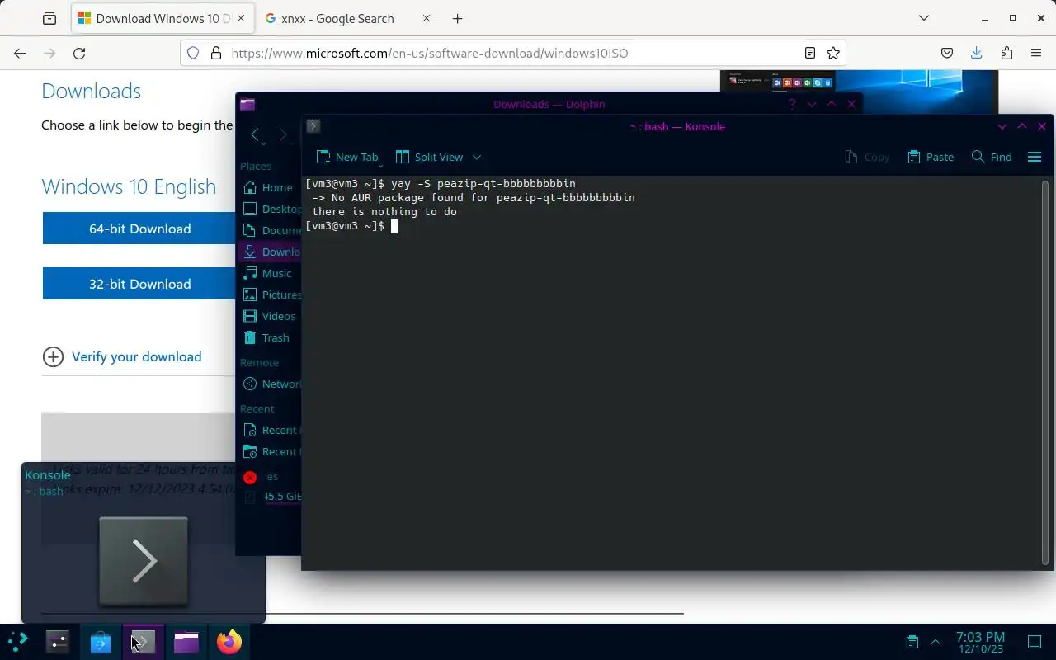The image size is (1056, 660).
Task: Switch to xnxx - Google Search tab
Action: coord(338,18)
